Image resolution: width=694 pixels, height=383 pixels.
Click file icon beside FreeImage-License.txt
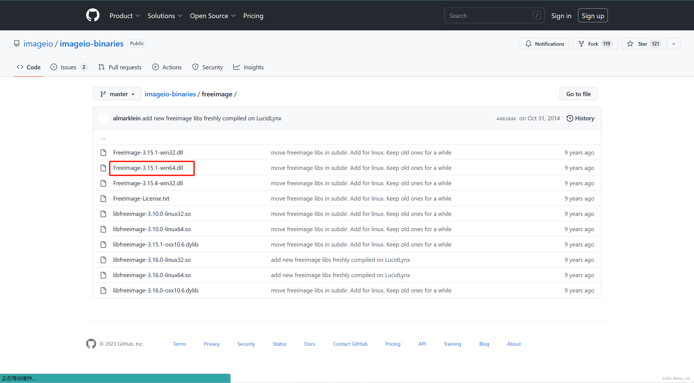(103, 199)
